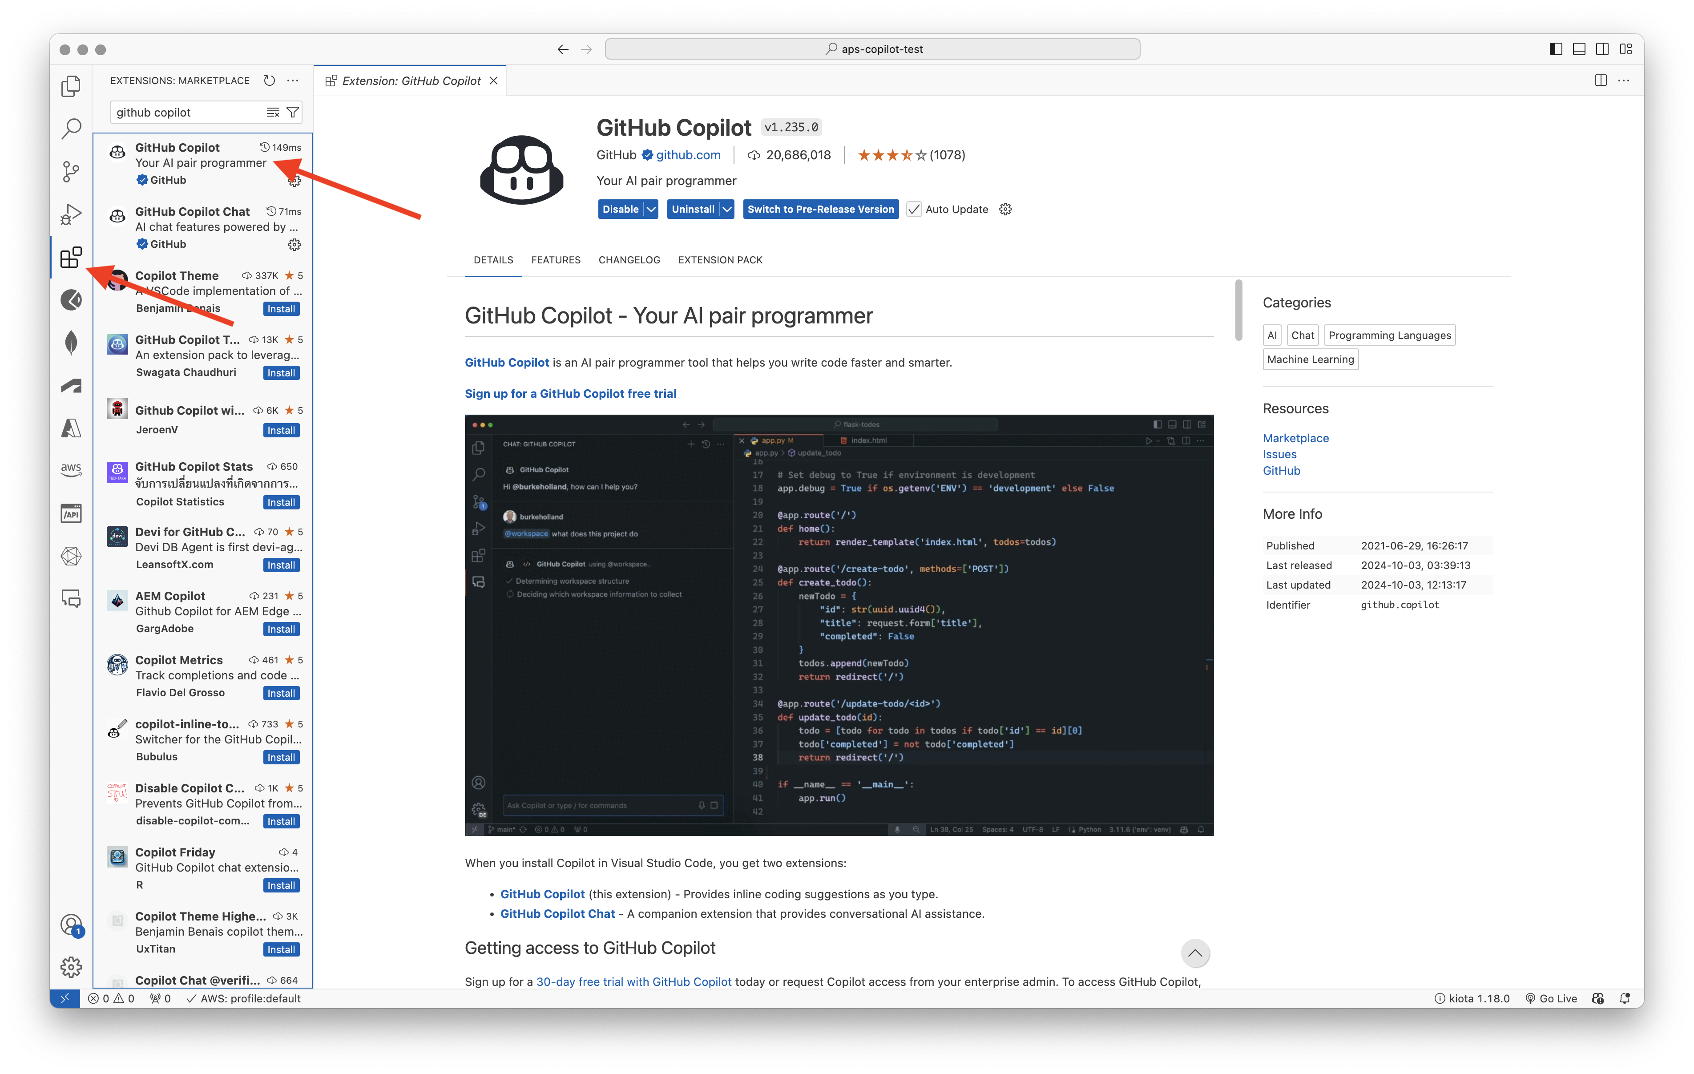Screen dimensions: 1694x1074
Task: Open the Disable button dropdown arrow
Action: pos(651,209)
